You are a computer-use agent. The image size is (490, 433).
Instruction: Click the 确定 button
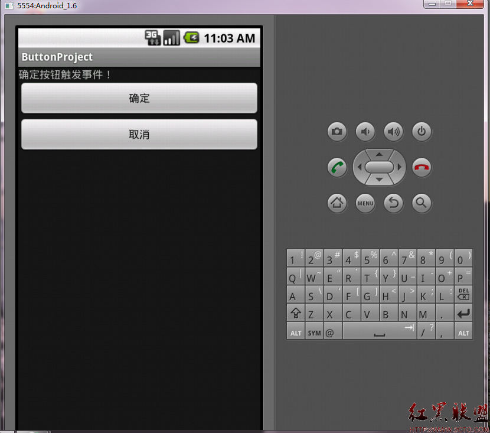pyautogui.click(x=139, y=98)
